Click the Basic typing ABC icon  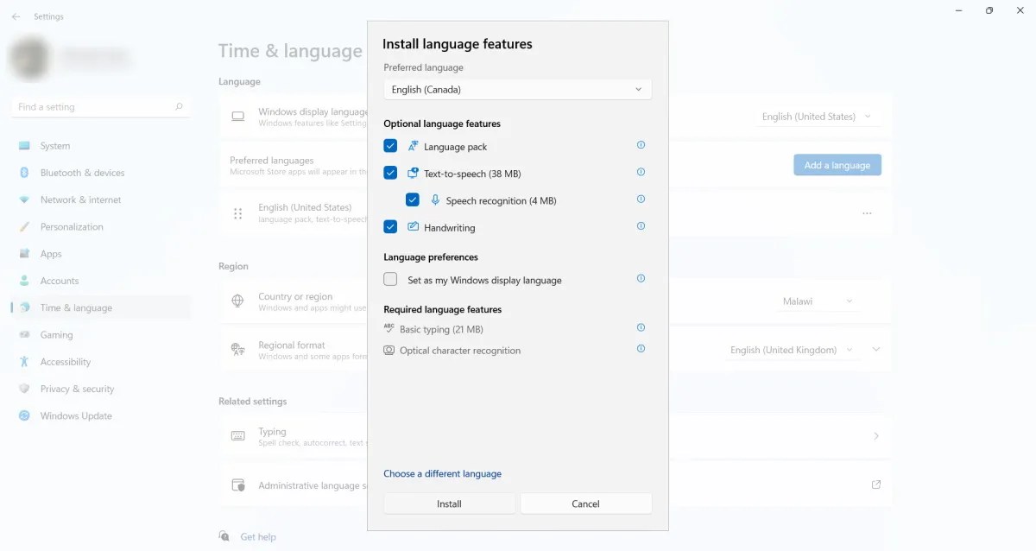point(390,328)
